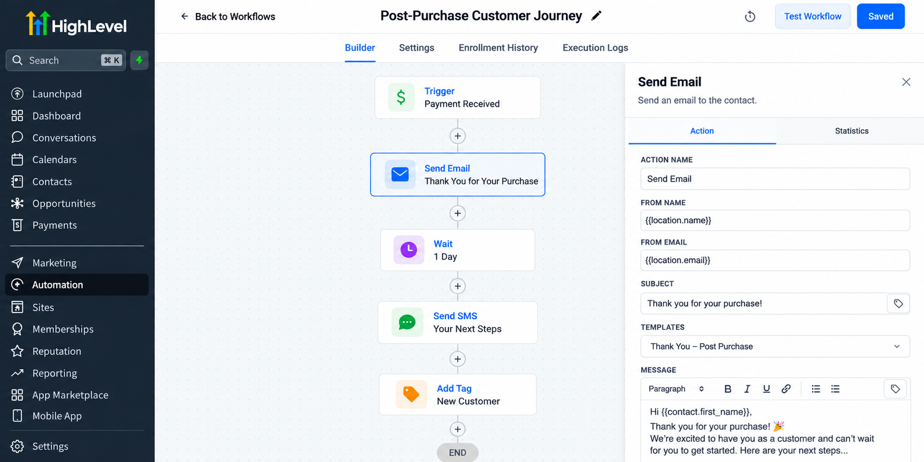Add a step after the Trigger node
Screen dimensions: 924x462
tap(457, 136)
